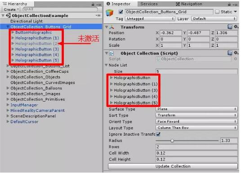241x173 pixels.
Task: Click the Update Collection button
Action: click(173, 166)
